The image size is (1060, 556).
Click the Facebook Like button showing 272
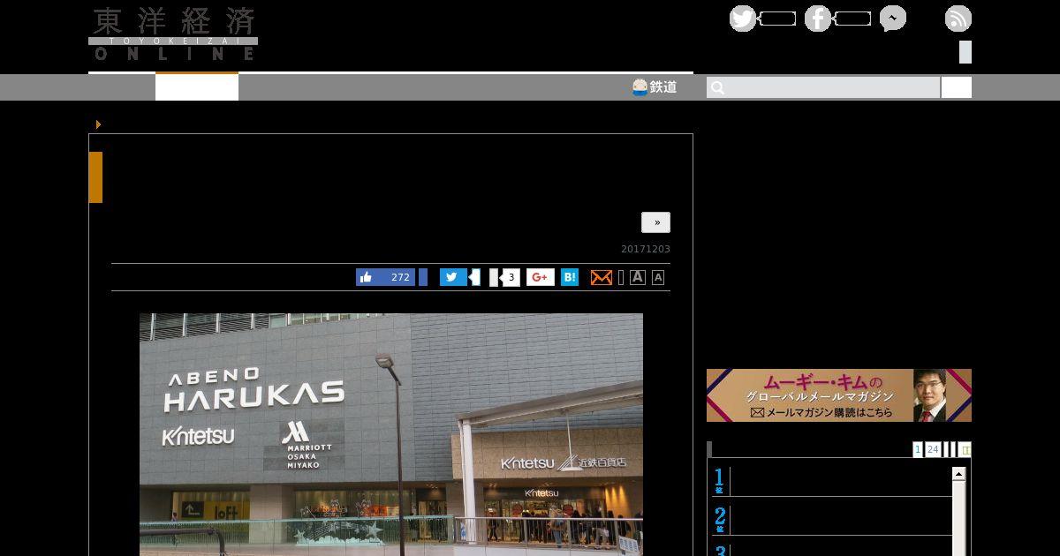pyautogui.click(x=385, y=277)
